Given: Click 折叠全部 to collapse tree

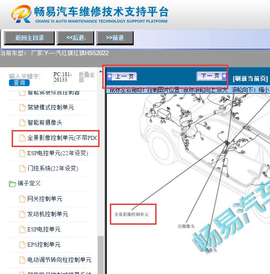Looking at the screenshot, I should [87, 77].
